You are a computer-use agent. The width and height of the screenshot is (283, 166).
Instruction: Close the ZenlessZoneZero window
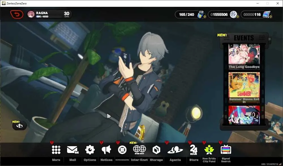(x=278, y=3)
